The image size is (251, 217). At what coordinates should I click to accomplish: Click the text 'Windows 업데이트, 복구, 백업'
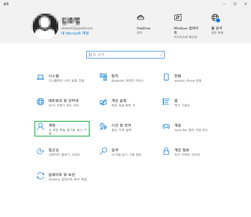[x=67, y=179]
